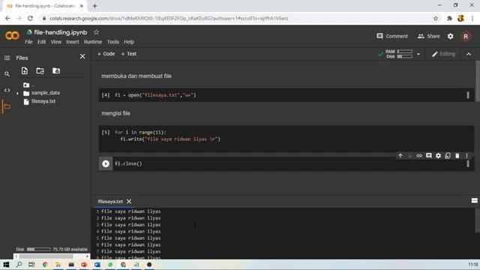This screenshot has height=270, width=480.
Task: Expand the RAM Disk runtime dropdown arrow
Action: click(418, 54)
